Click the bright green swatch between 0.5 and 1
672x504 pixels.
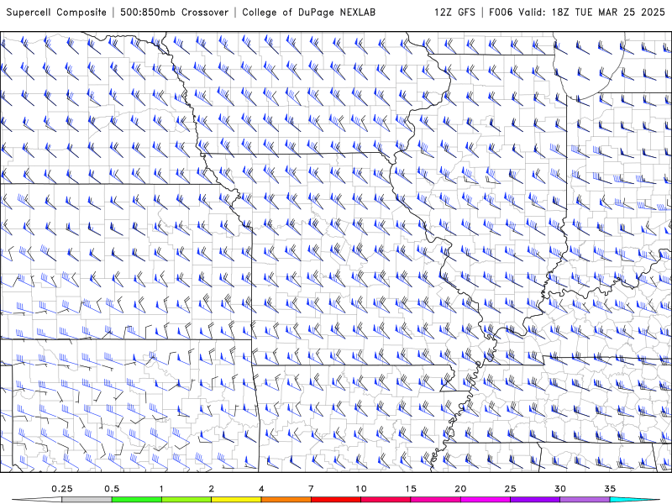pos(137,500)
